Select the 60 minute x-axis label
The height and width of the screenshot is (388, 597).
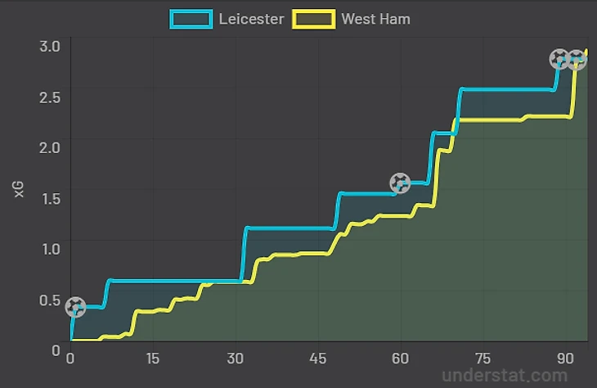click(400, 359)
